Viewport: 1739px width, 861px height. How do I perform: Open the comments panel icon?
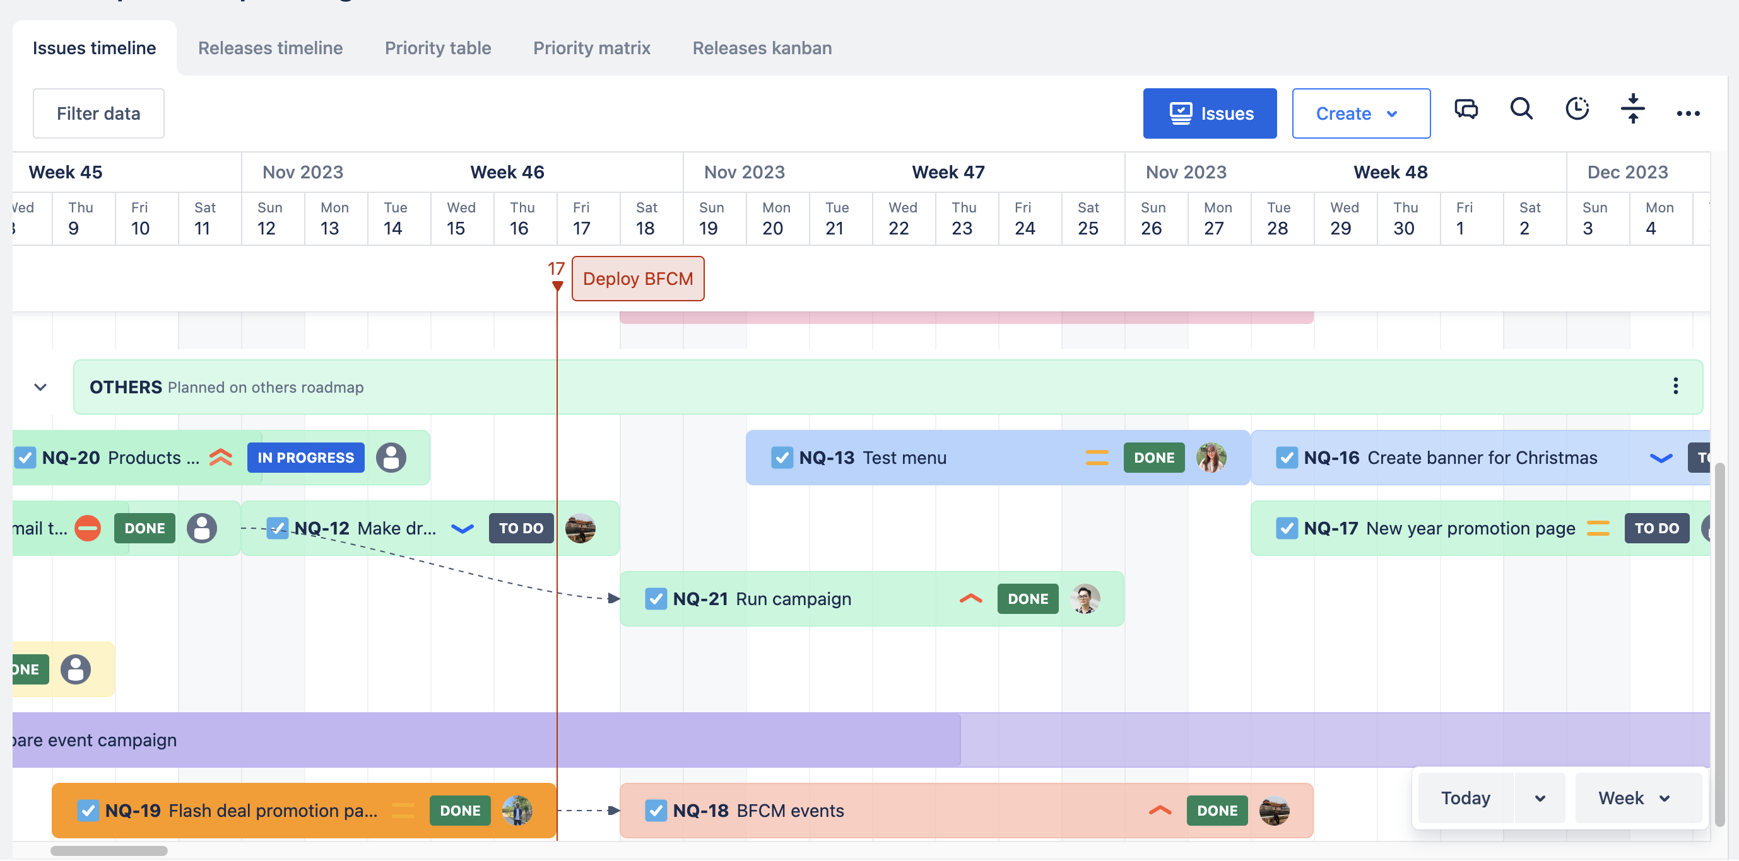[1466, 110]
